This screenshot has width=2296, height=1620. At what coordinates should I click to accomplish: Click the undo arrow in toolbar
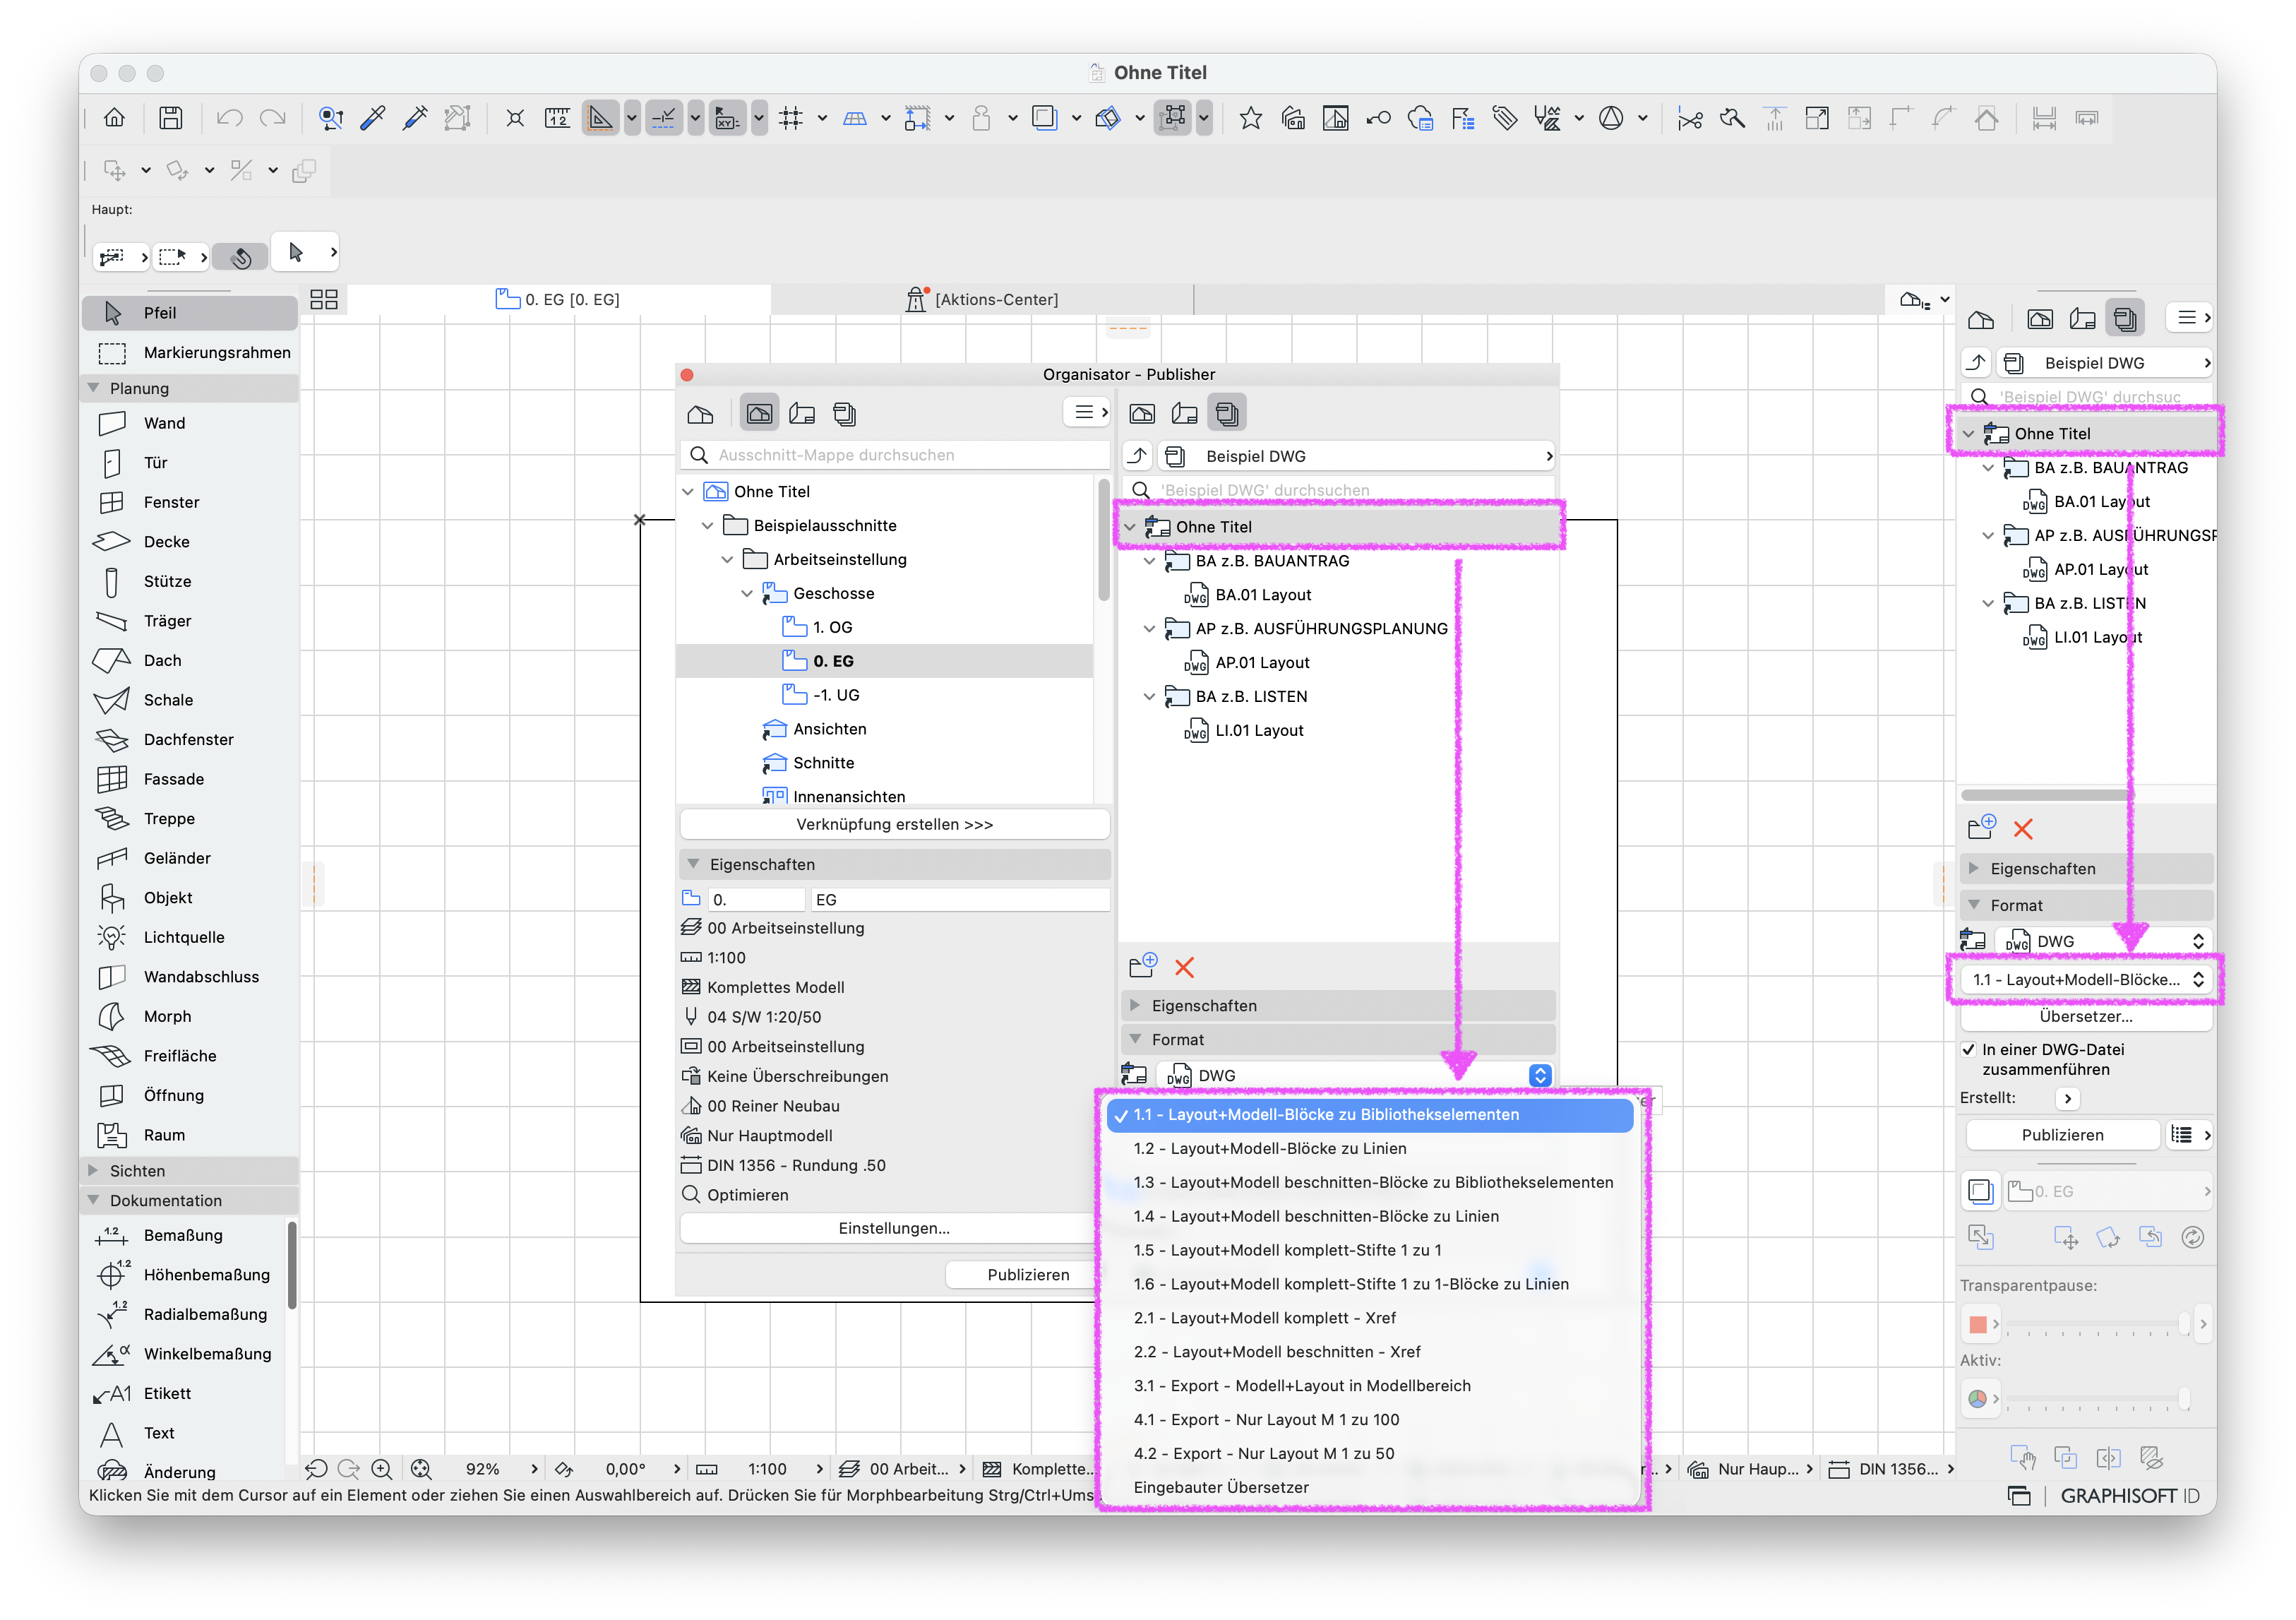pos(229,118)
